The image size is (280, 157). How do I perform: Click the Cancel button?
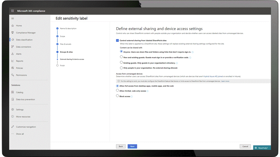245,146
